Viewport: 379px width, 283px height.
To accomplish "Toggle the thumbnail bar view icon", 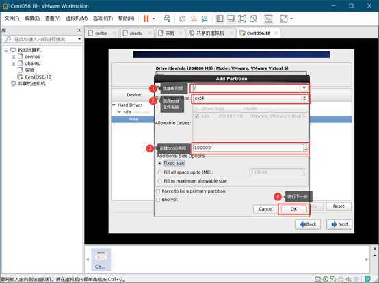I will tap(231, 18).
